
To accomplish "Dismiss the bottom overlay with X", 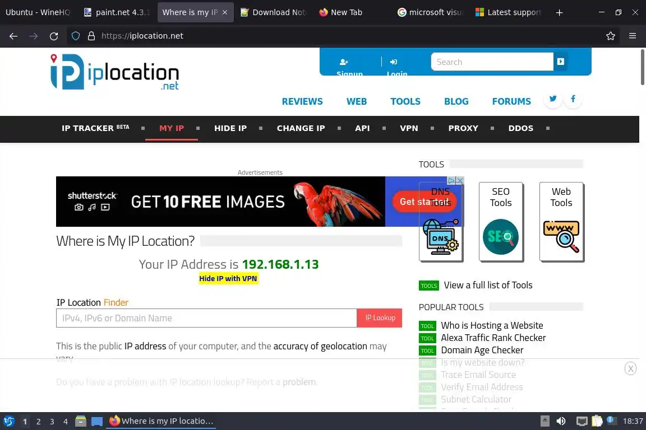I will tap(630, 368).
